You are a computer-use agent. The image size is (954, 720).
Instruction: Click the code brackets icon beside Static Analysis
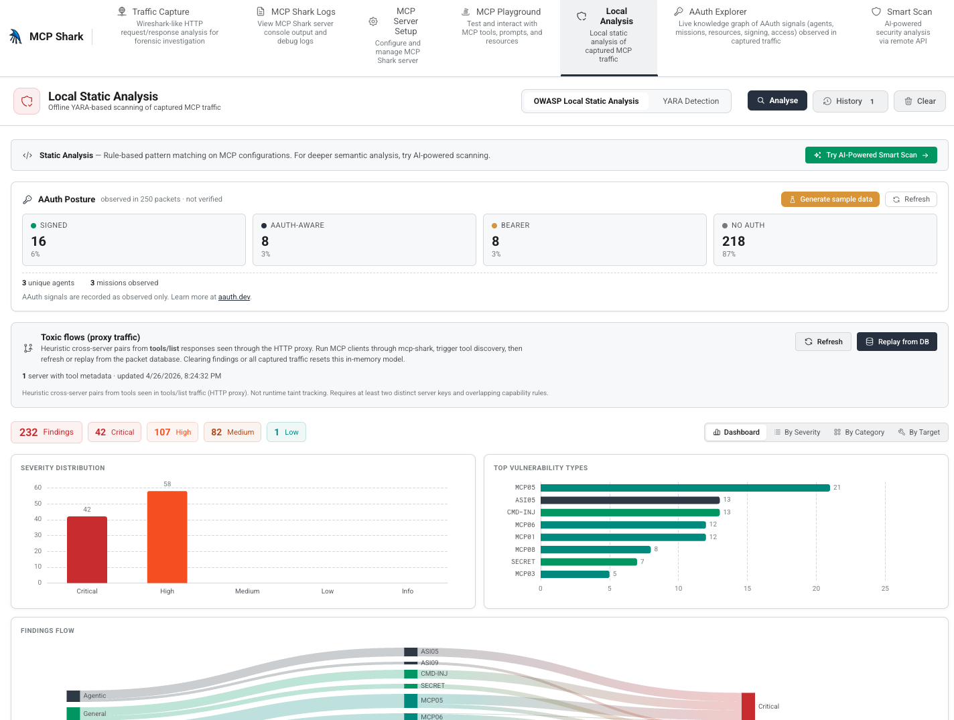tap(27, 155)
